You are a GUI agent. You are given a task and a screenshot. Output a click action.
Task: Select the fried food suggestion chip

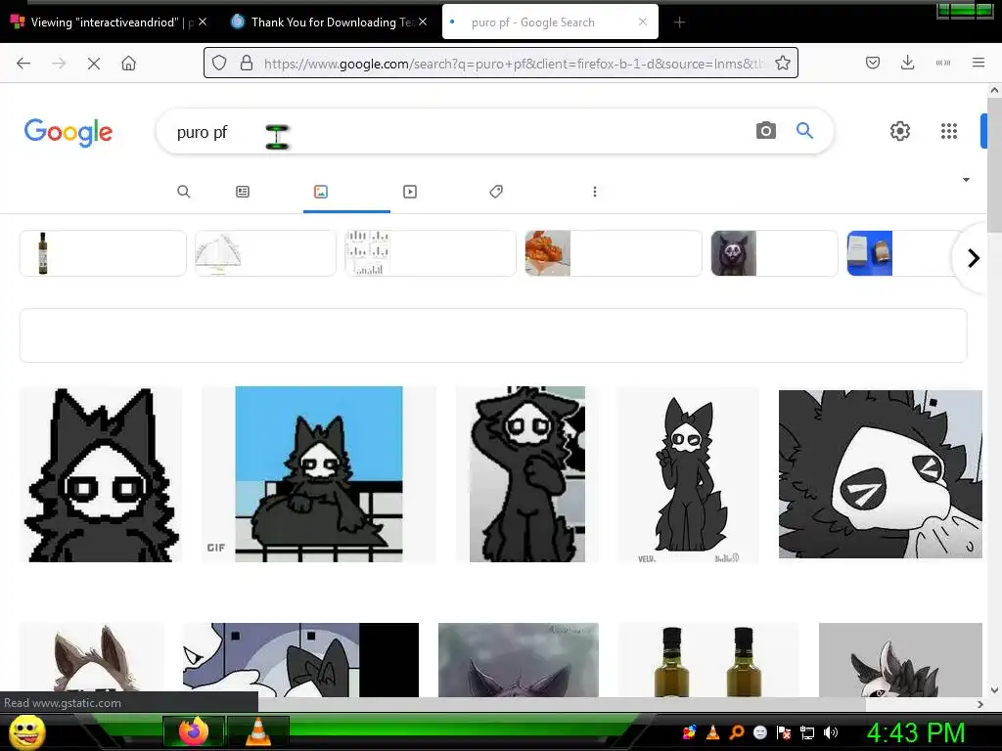coord(614,253)
